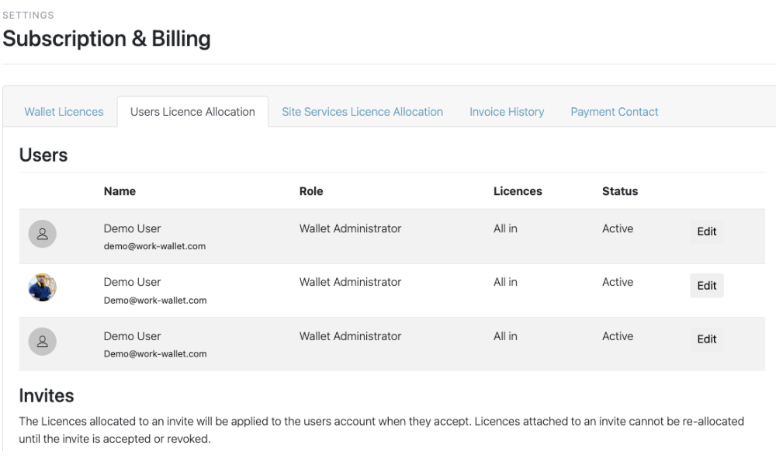
Task: Select the Site Services Licence Allocation tab
Action: click(x=362, y=111)
